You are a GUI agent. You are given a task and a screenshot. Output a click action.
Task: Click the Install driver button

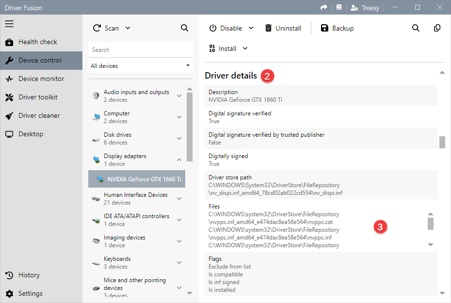223,48
